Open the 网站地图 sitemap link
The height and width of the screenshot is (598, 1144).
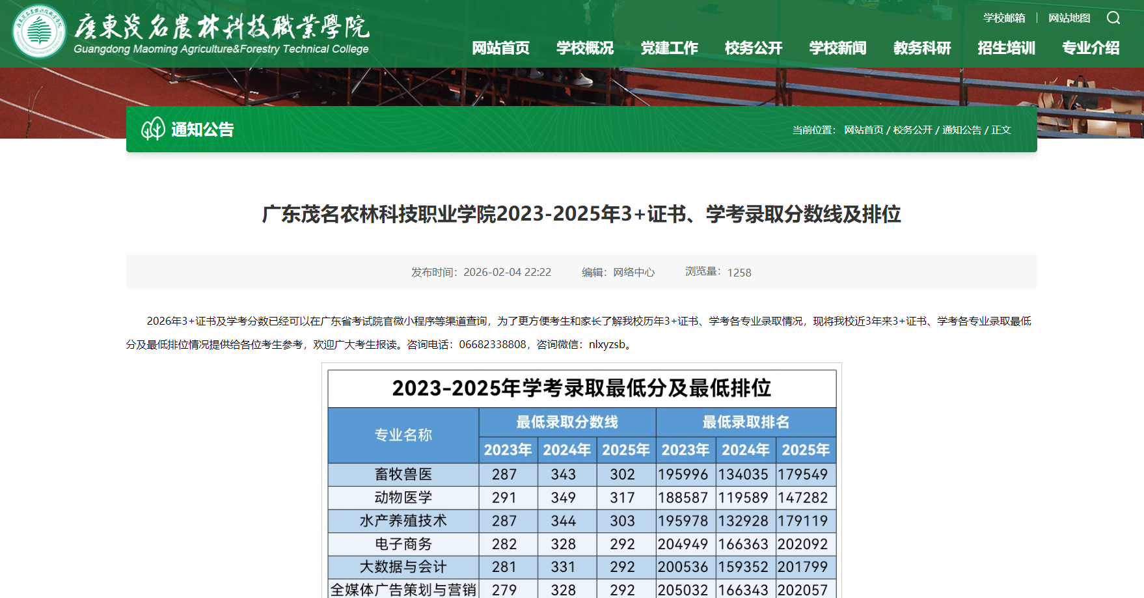point(1068,18)
